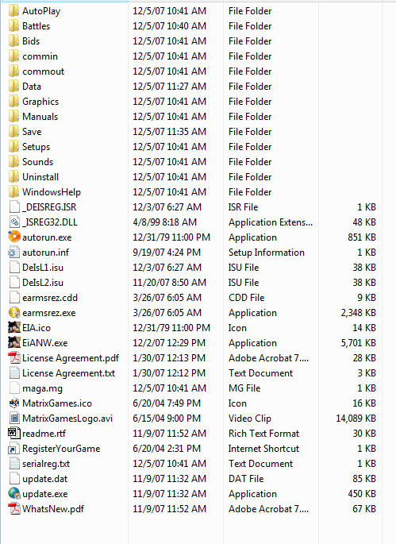Select the maga.mg file row
Image resolution: width=396 pixels, height=544 pixels.
[193, 388]
